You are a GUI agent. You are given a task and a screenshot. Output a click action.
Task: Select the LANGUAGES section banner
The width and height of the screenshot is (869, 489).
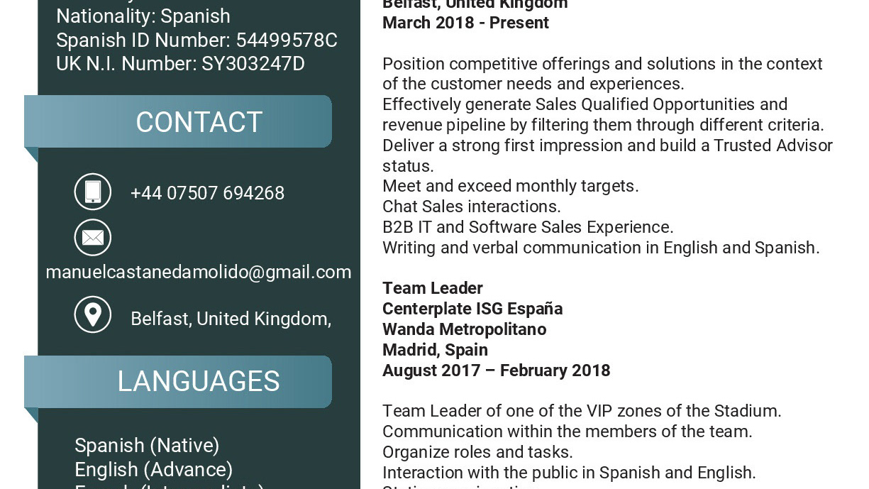(178, 382)
